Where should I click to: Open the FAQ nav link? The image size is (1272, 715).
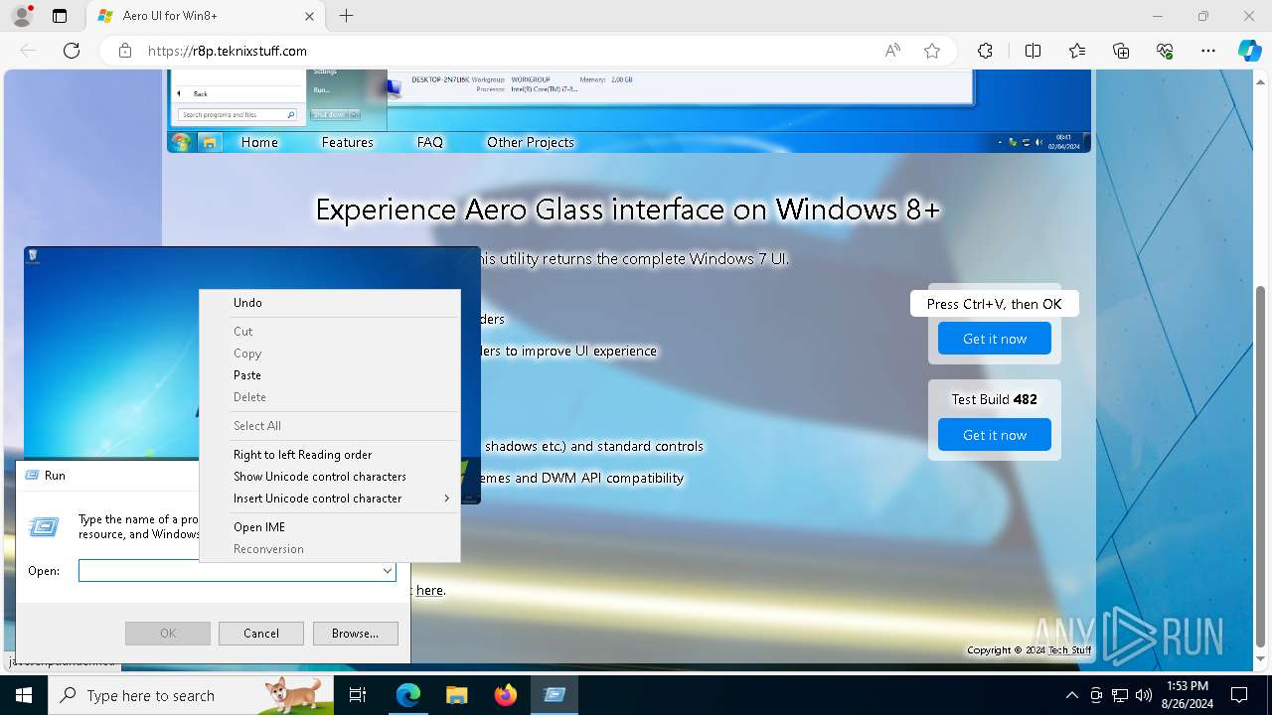[x=430, y=142]
